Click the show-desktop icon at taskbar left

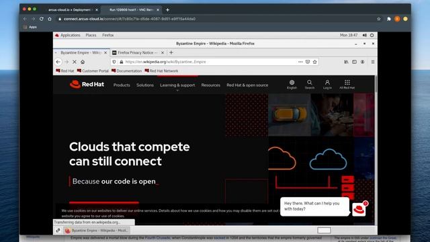click(58, 231)
